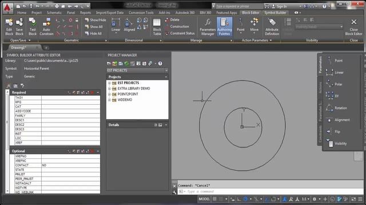Select the Drawing1 document tab
The height and width of the screenshot is (205, 366).
point(19,47)
